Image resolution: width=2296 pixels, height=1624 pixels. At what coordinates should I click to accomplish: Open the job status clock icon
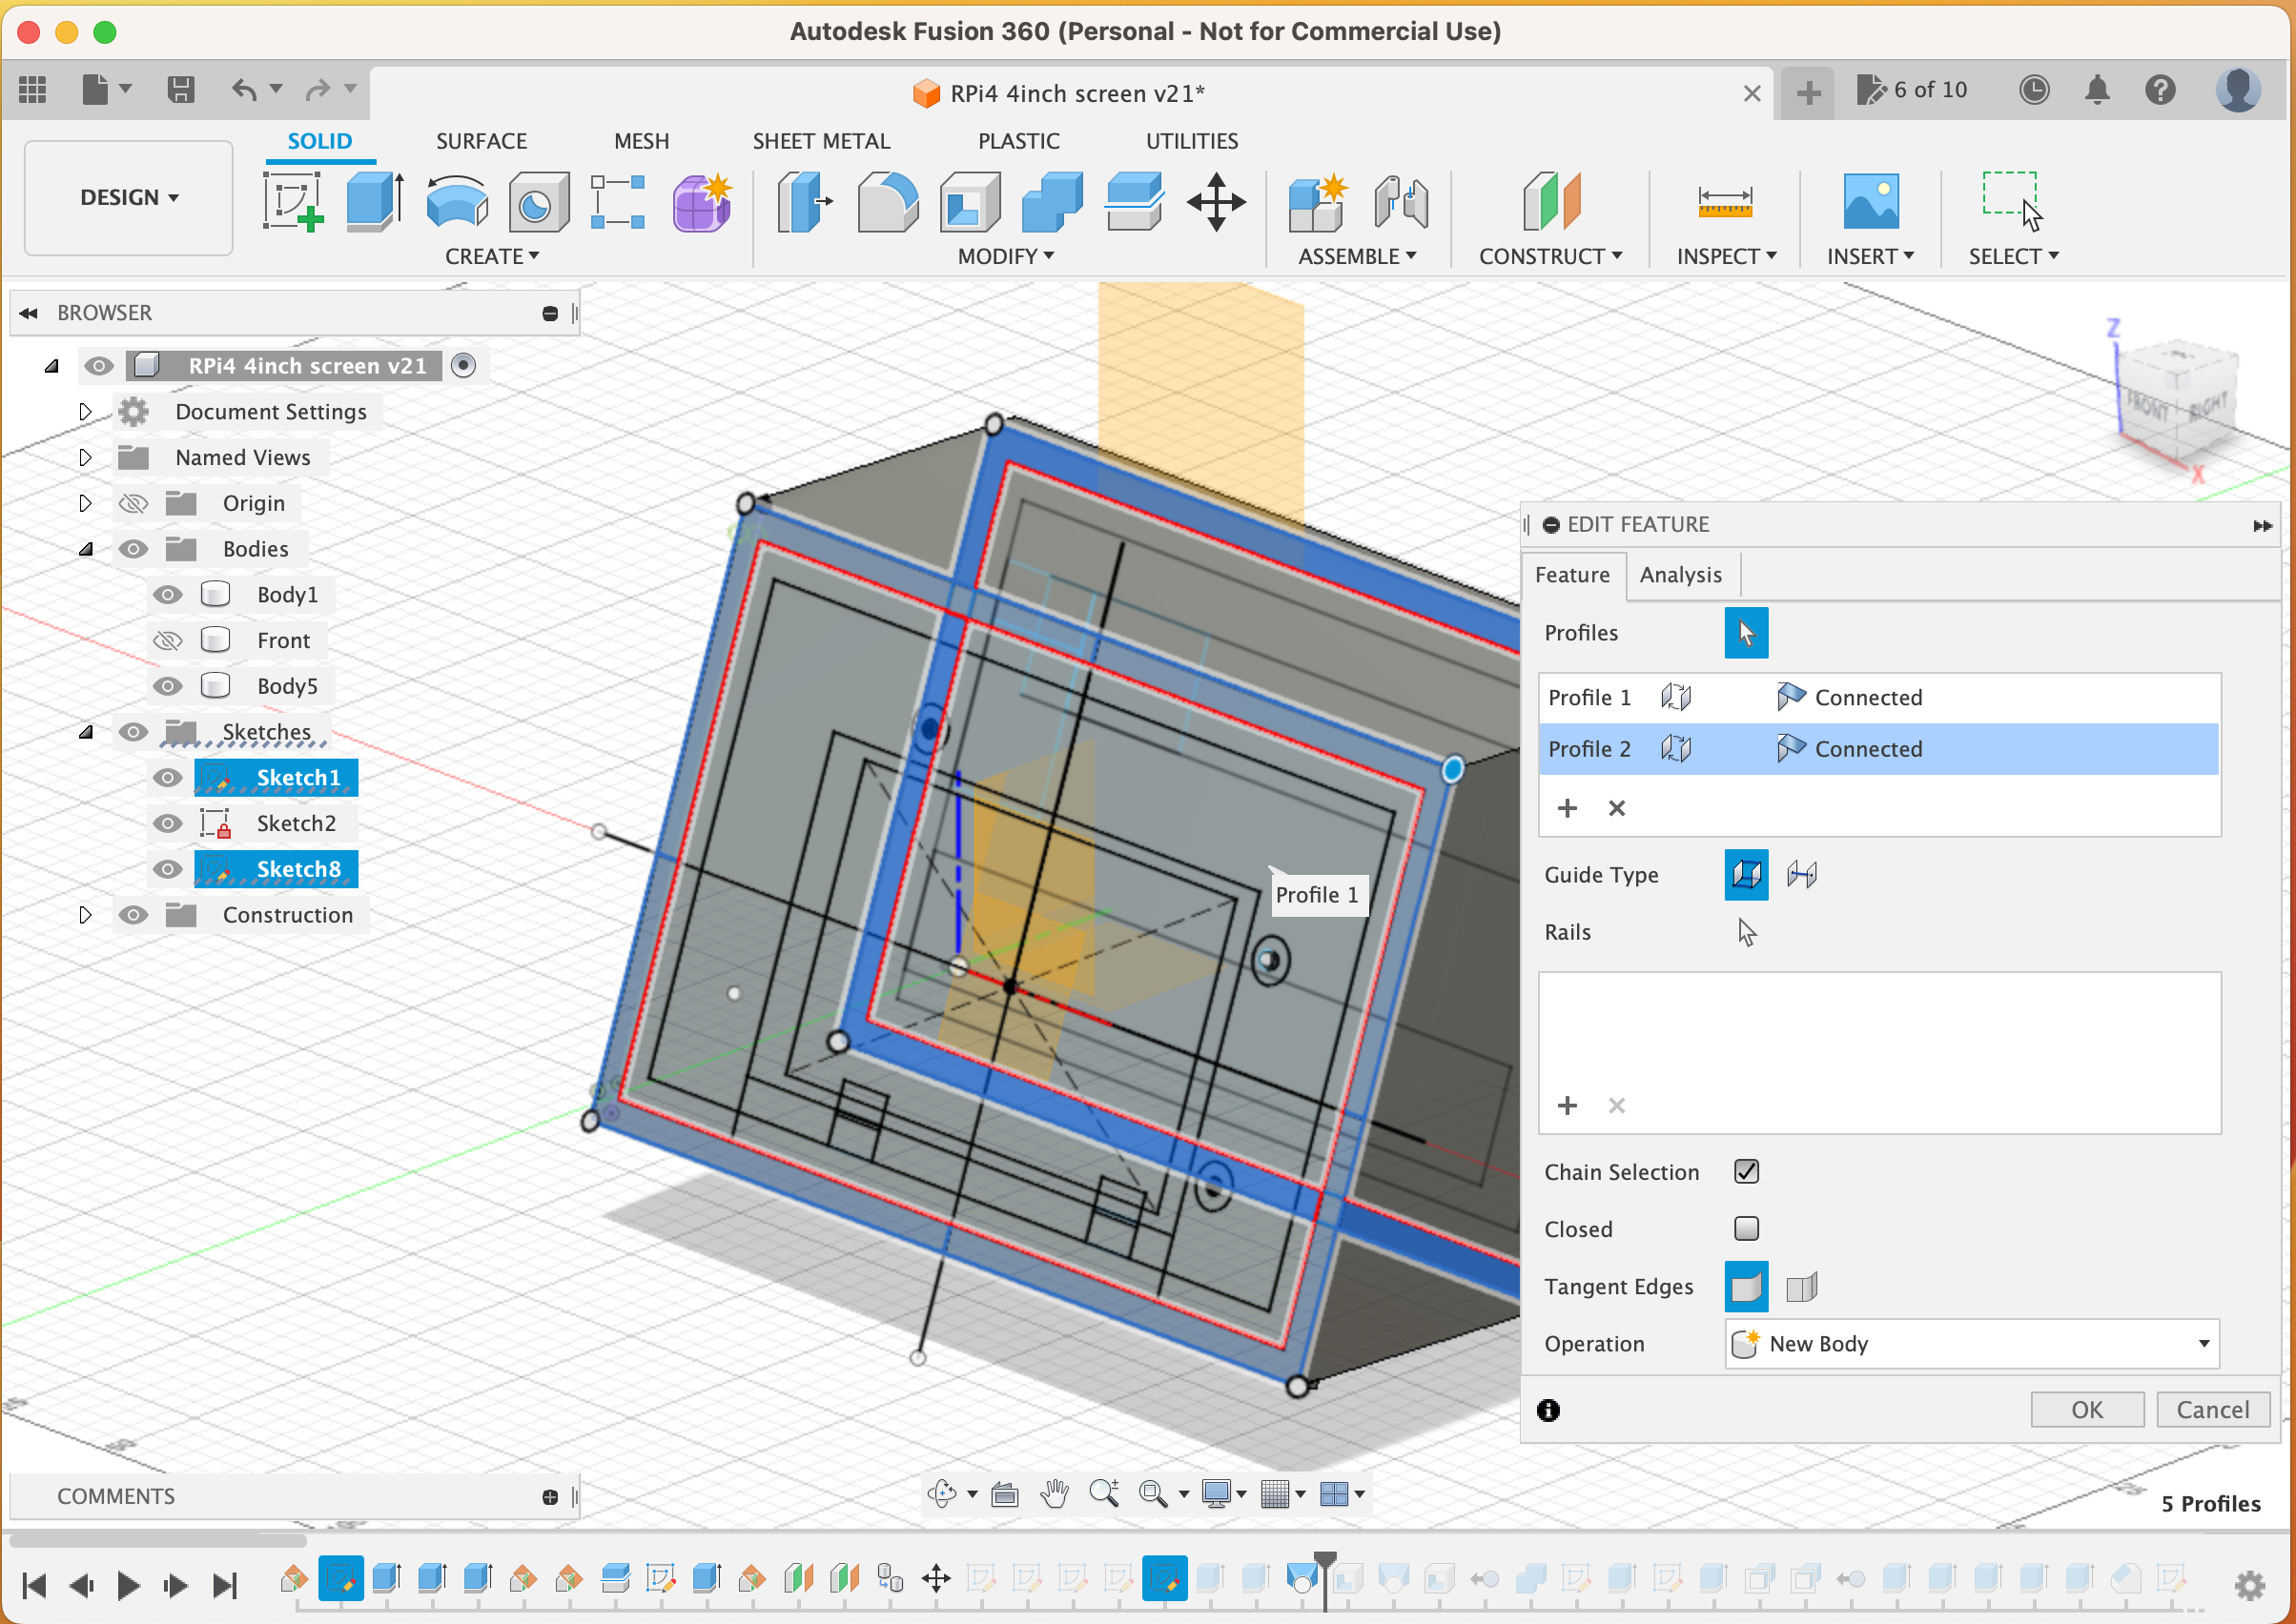2033,90
